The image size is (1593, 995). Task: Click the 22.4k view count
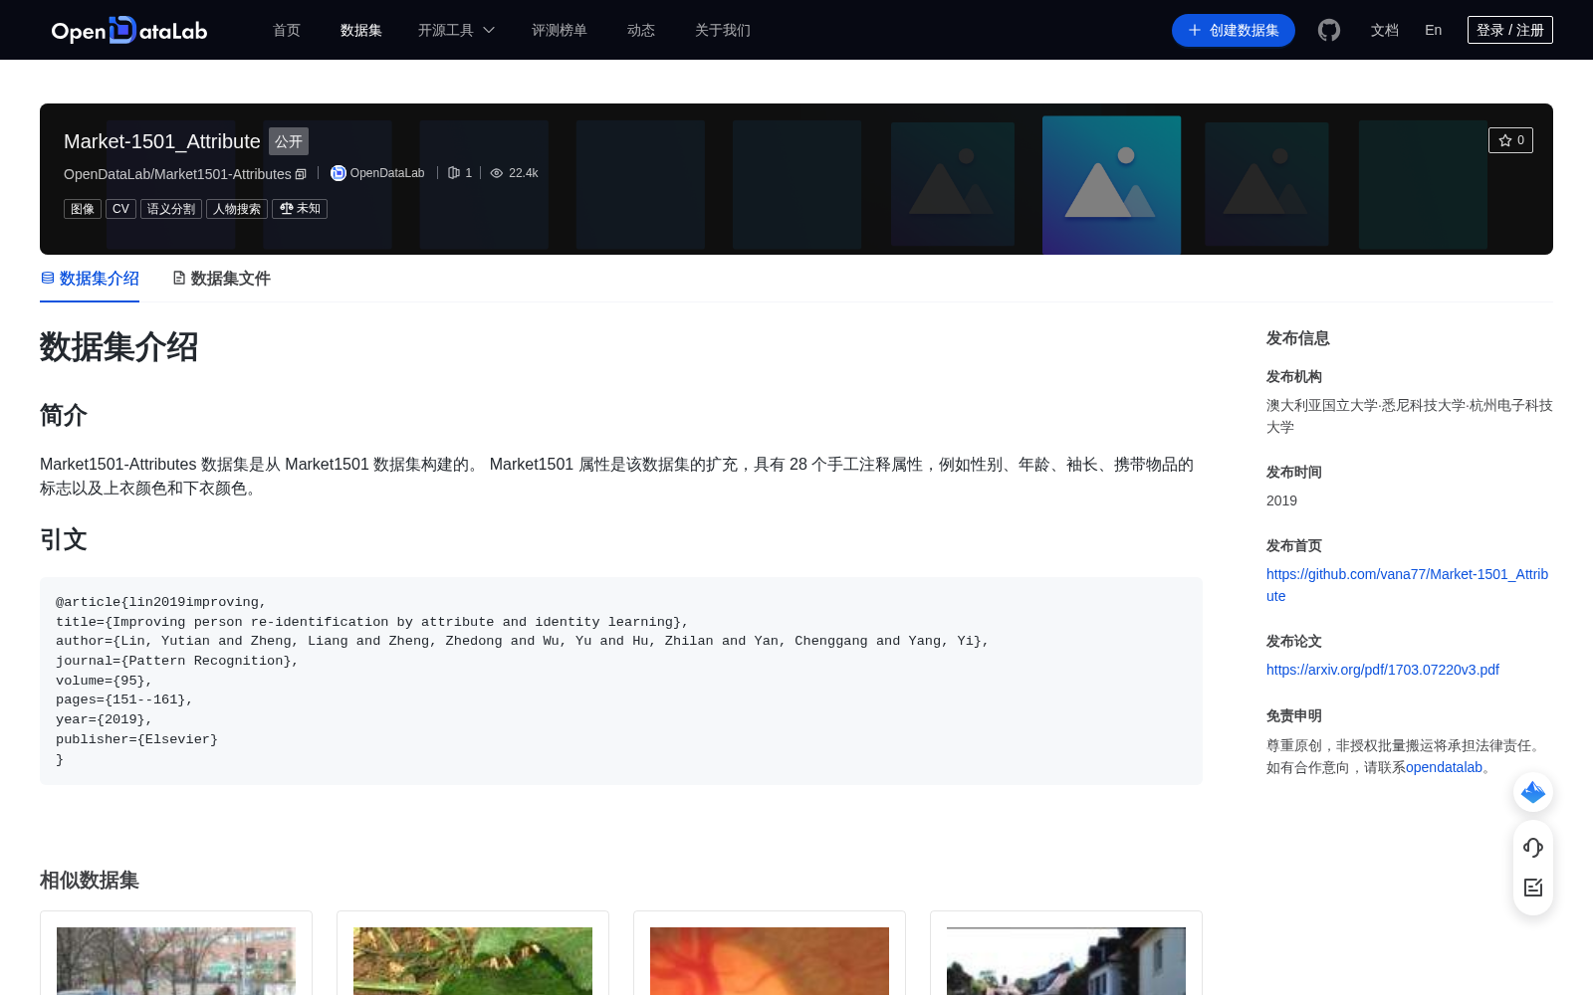point(523,173)
